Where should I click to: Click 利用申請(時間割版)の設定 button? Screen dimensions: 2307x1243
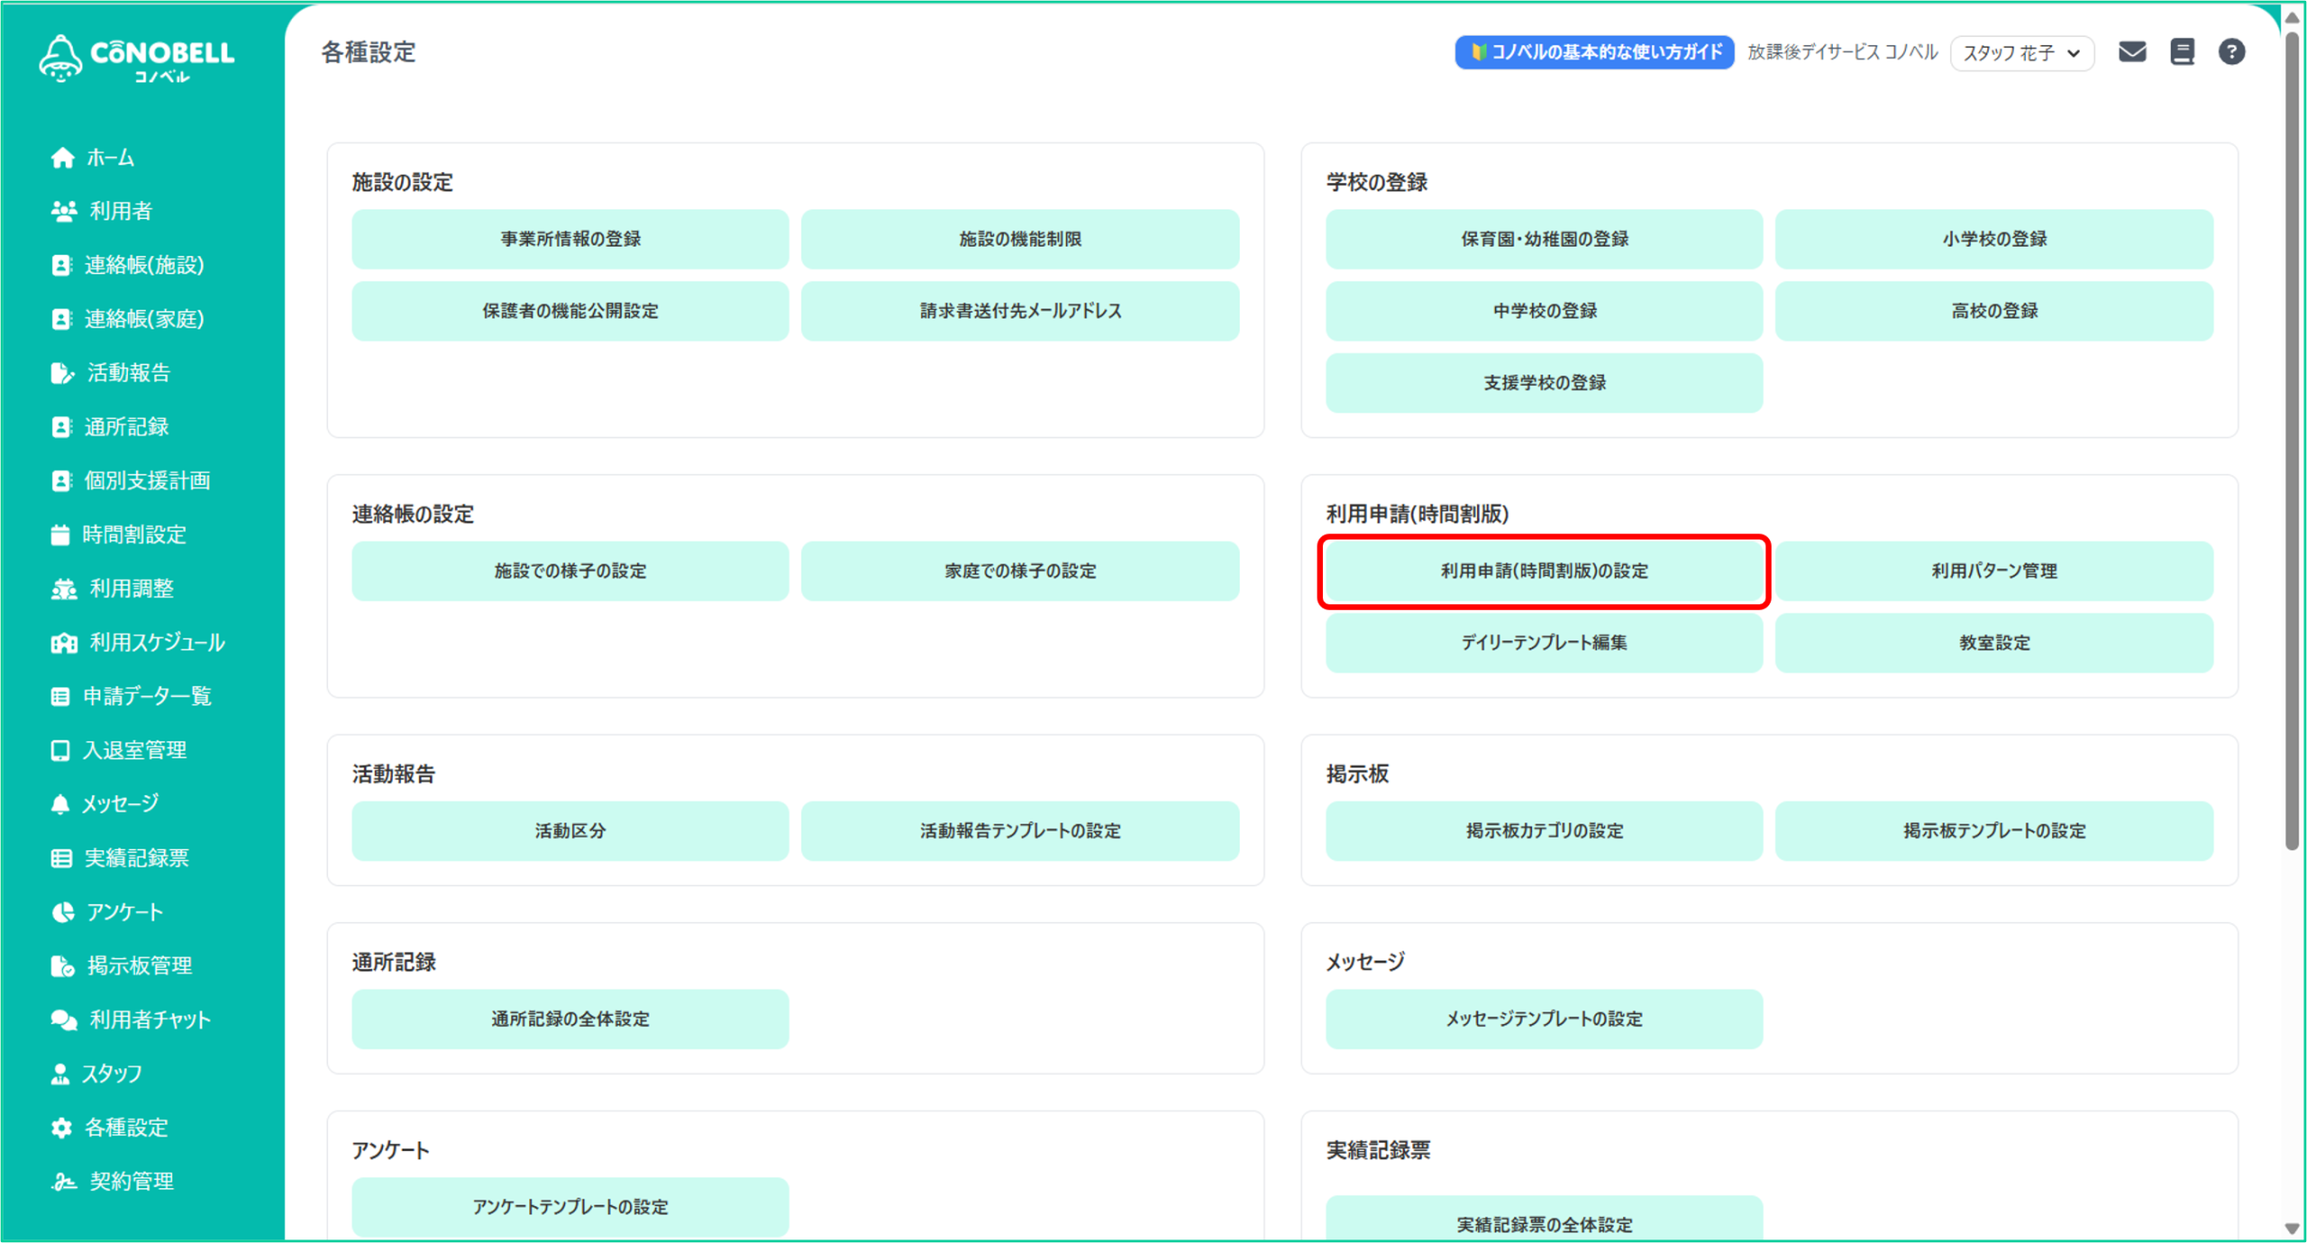pyautogui.click(x=1544, y=571)
